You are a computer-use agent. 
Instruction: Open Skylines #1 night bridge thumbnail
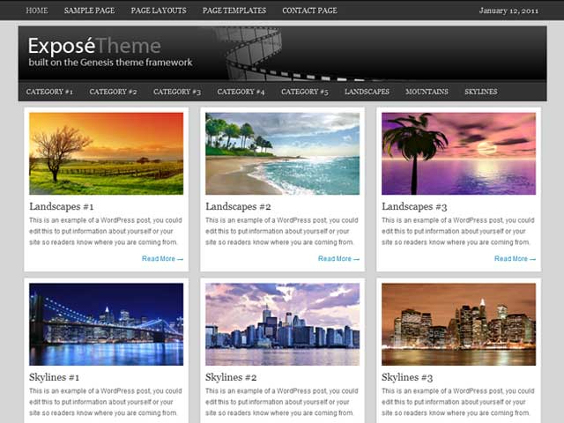[x=106, y=324]
